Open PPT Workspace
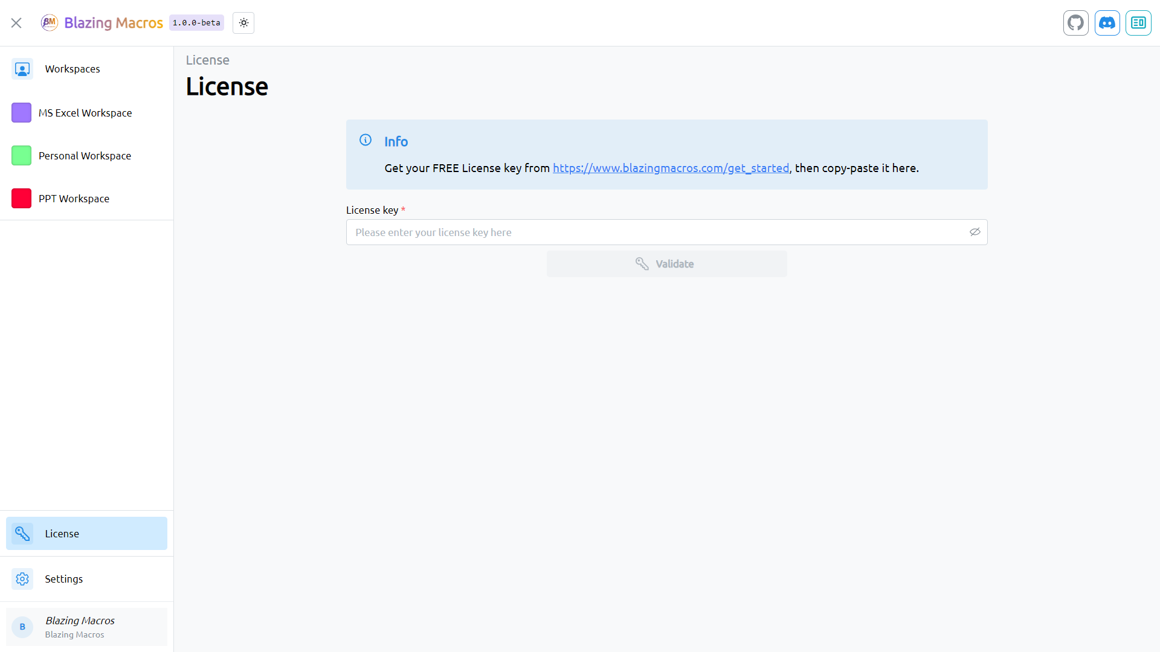 pos(87,199)
